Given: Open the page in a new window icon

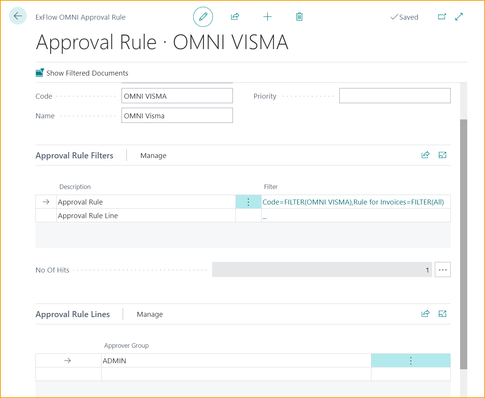Looking at the screenshot, I should (442, 17).
